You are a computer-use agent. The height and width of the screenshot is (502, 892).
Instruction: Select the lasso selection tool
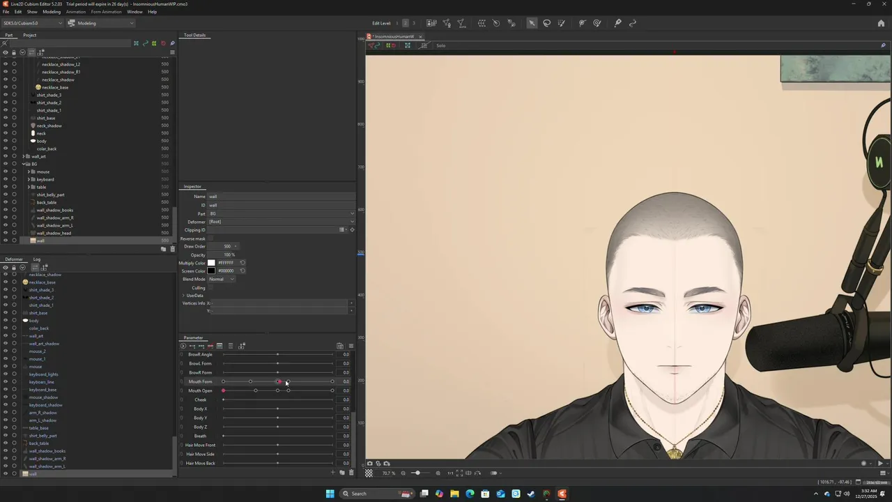pyautogui.click(x=547, y=23)
